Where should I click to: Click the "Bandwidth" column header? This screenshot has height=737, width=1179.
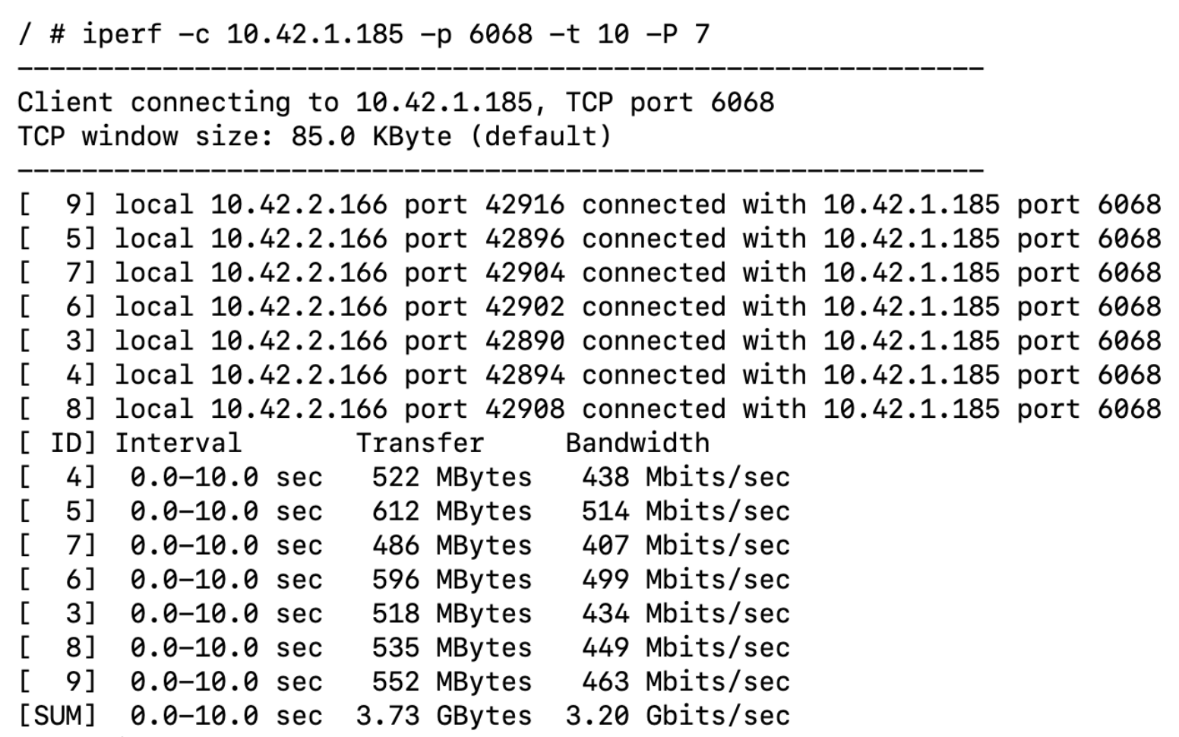(x=637, y=443)
